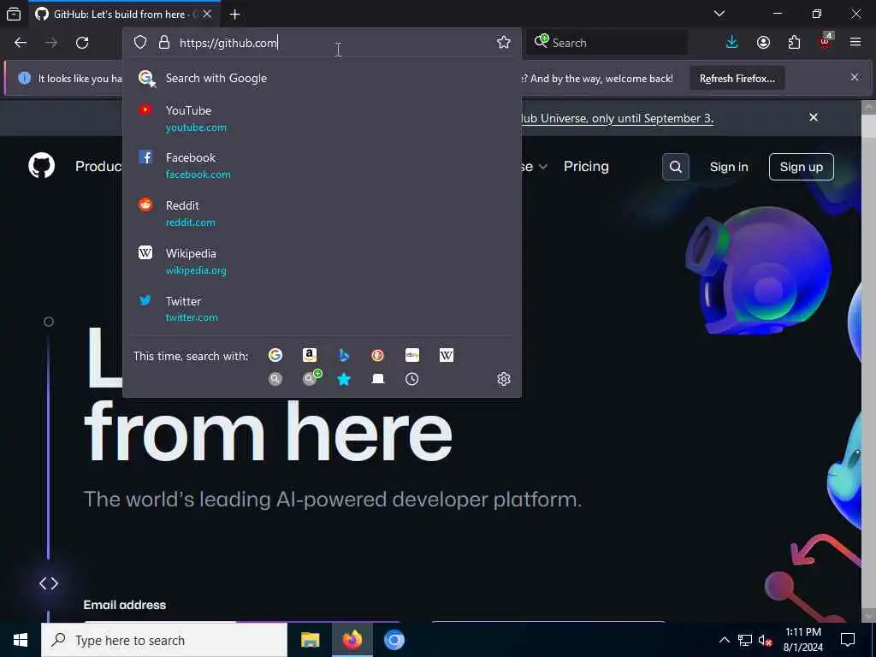
Task: Switch to Firefox in the taskbar
Action: [x=352, y=640]
